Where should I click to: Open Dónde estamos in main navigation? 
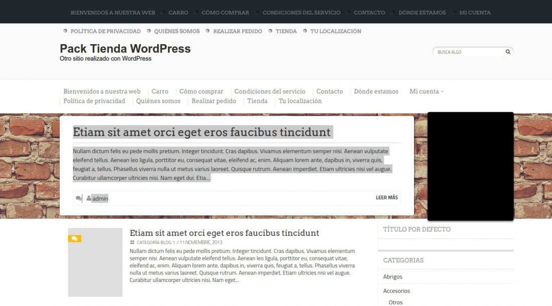coord(376,91)
